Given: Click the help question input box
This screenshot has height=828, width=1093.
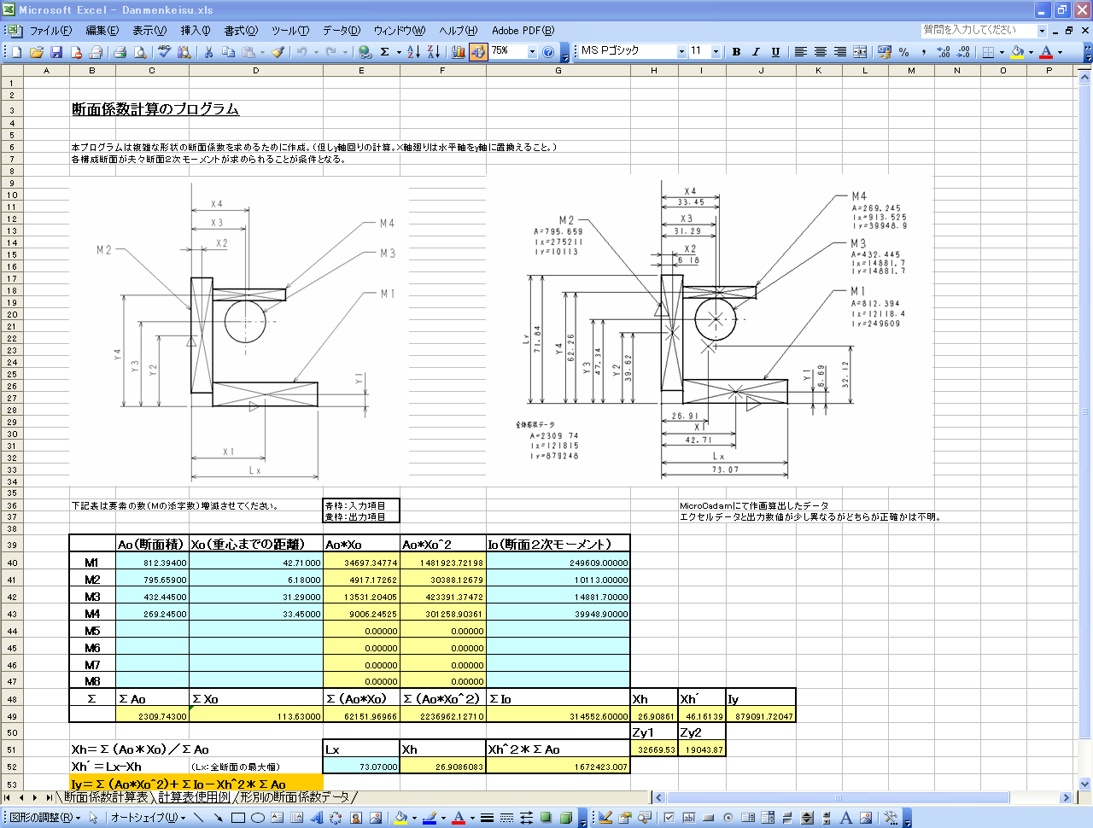Looking at the screenshot, I should click(979, 30).
